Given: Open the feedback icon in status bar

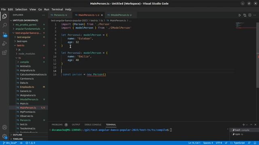Looking at the screenshot, I should [249, 143].
